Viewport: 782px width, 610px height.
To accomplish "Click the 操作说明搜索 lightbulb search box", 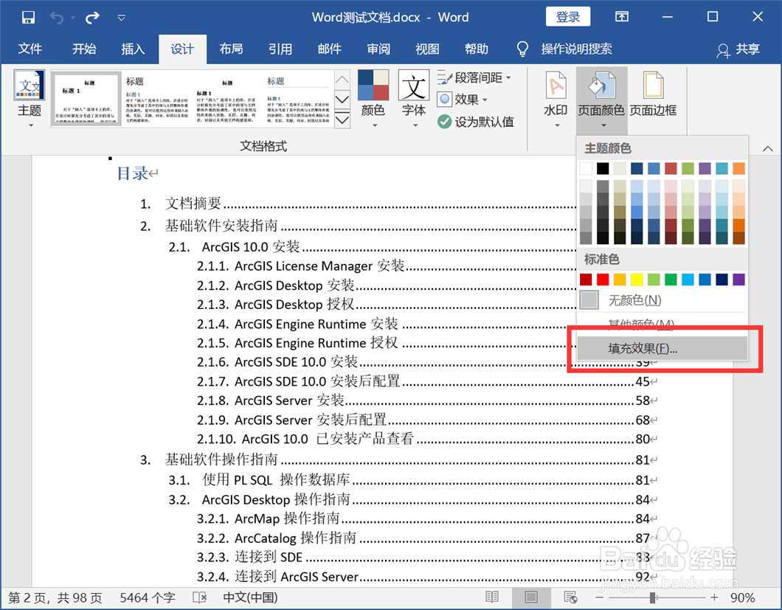I will coord(564,49).
